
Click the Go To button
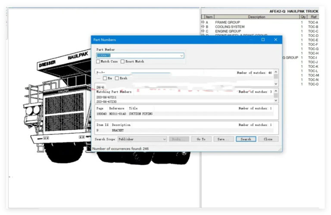[201, 139]
